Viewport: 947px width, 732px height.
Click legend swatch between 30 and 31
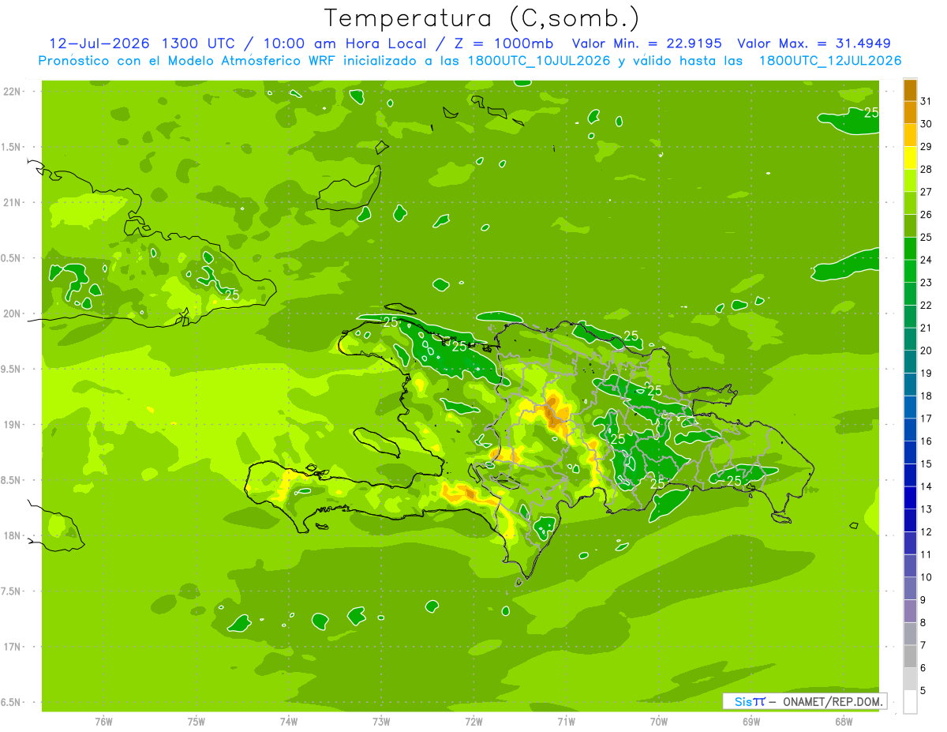(910, 112)
